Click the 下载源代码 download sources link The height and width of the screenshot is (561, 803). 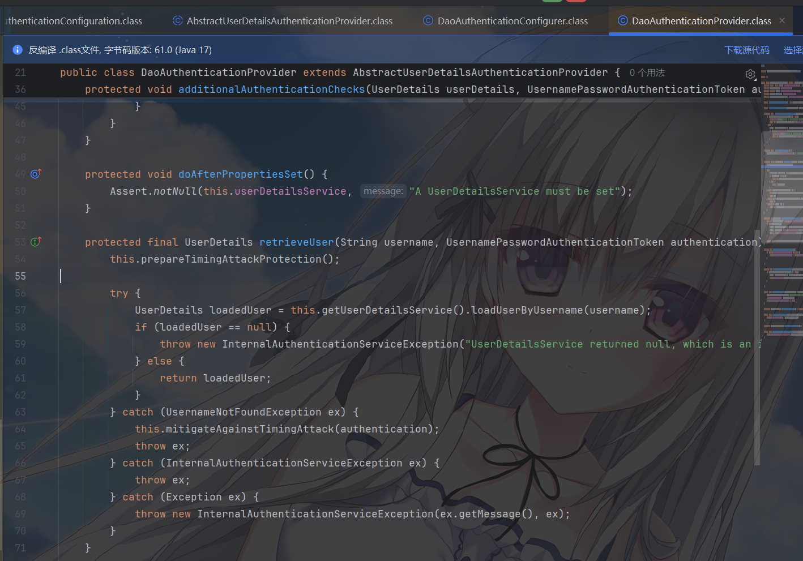tap(747, 50)
